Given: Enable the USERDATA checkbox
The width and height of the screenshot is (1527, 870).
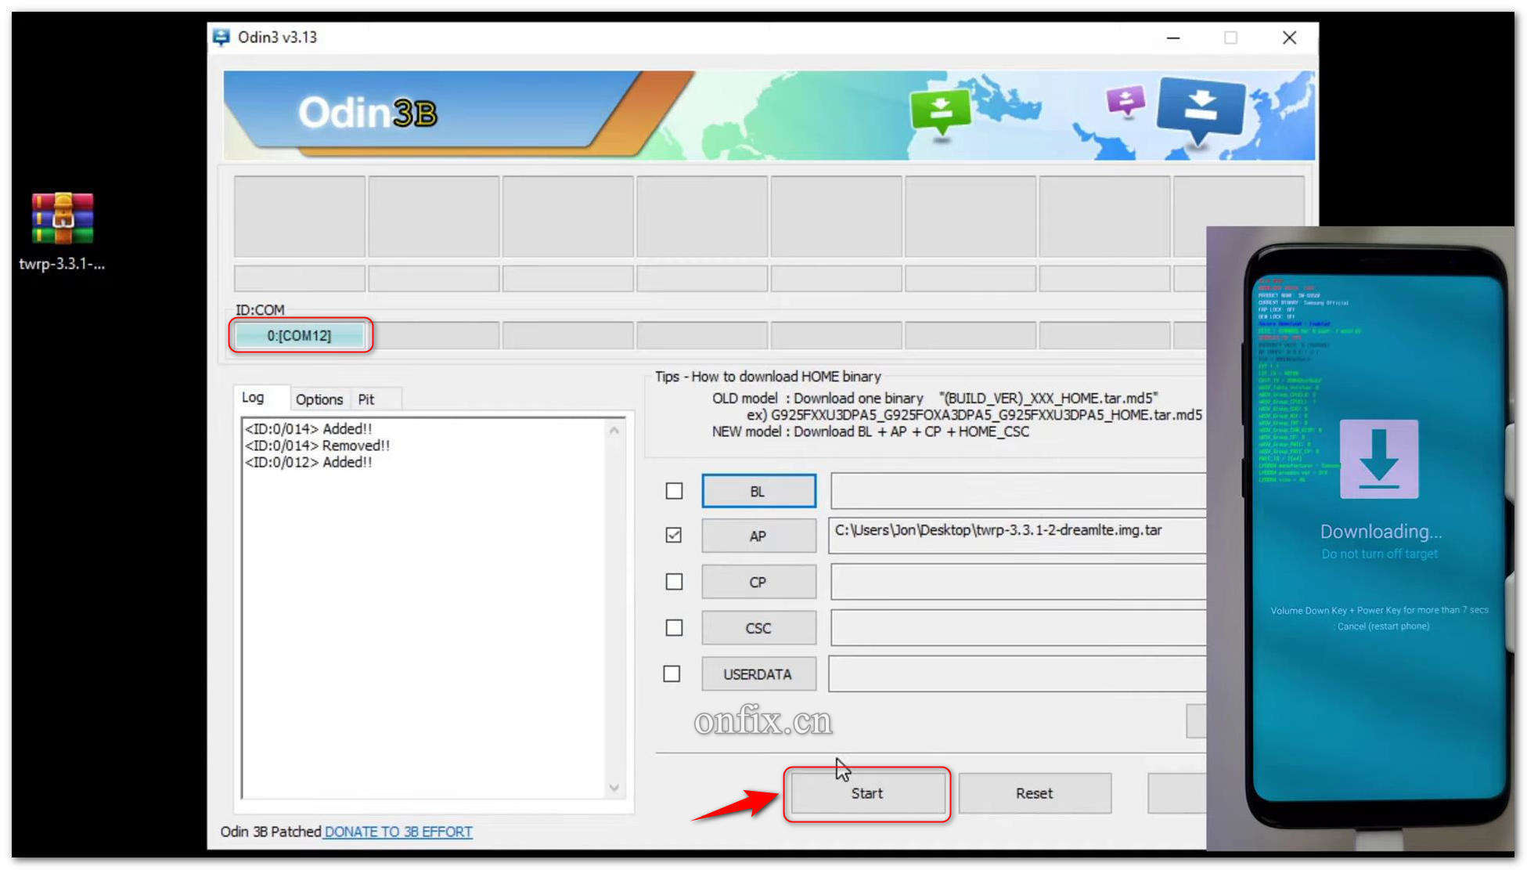Looking at the screenshot, I should coord(672,674).
